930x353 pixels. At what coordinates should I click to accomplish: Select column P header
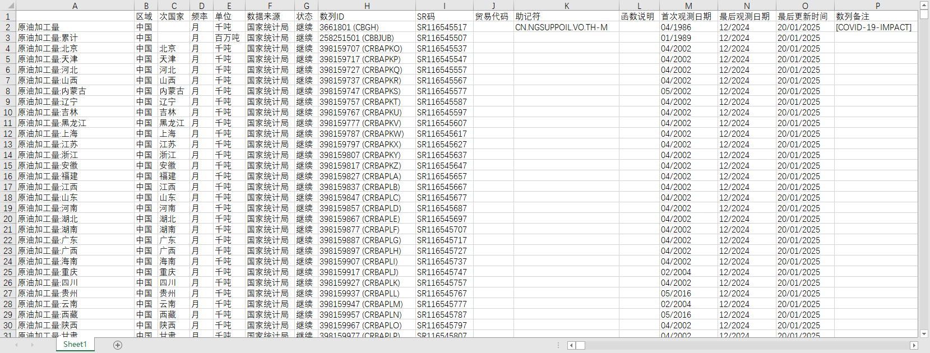pyautogui.click(x=877, y=6)
